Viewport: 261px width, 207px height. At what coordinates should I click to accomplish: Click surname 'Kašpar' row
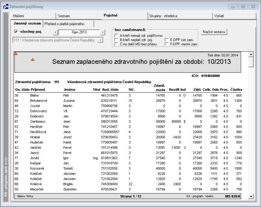pyautogui.click(x=36, y=163)
